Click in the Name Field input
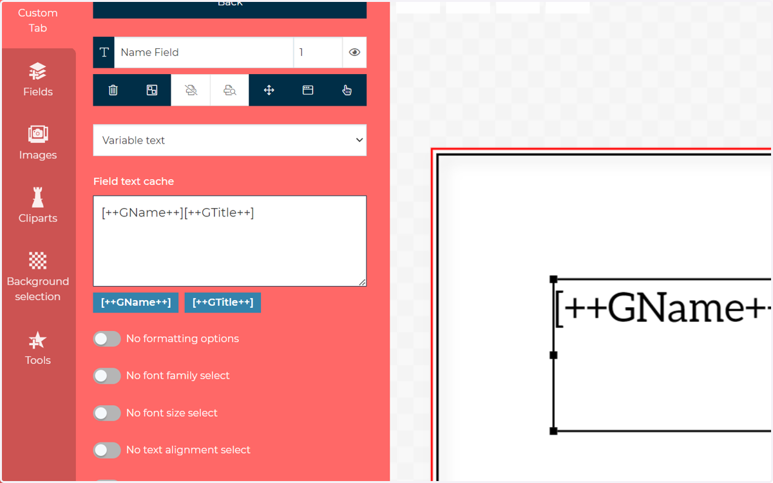Viewport: 773px width, 483px height. [204, 52]
